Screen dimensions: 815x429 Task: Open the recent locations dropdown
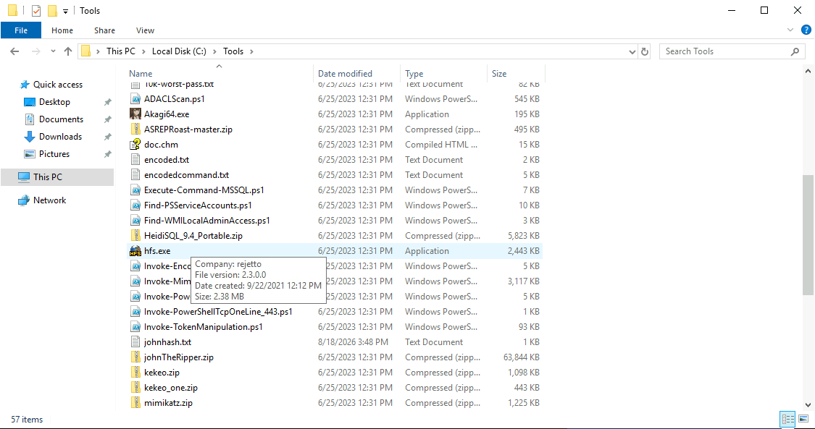point(53,51)
